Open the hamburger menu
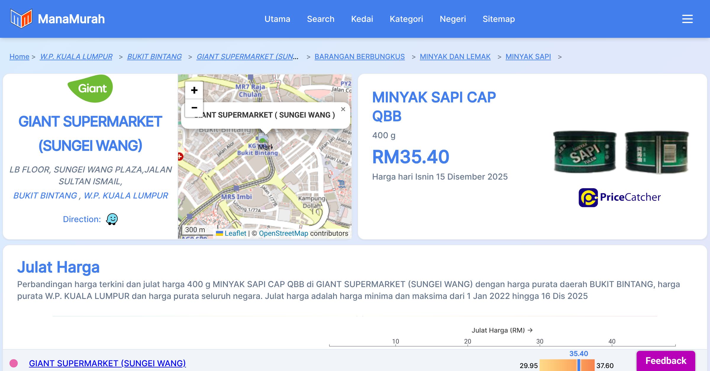 [x=687, y=19]
